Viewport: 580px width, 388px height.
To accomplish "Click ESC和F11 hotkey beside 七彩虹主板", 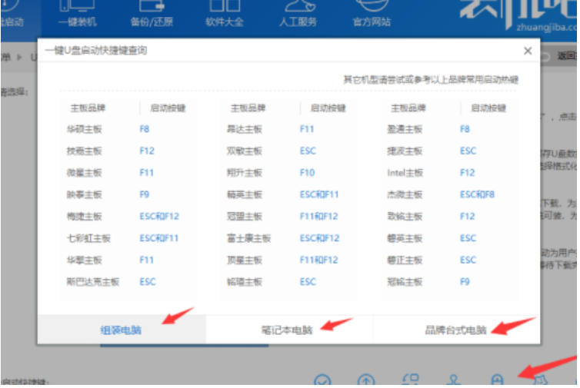I will 159,238.
